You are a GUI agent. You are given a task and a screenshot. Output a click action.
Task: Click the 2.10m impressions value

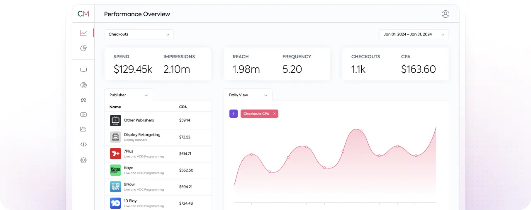(177, 69)
